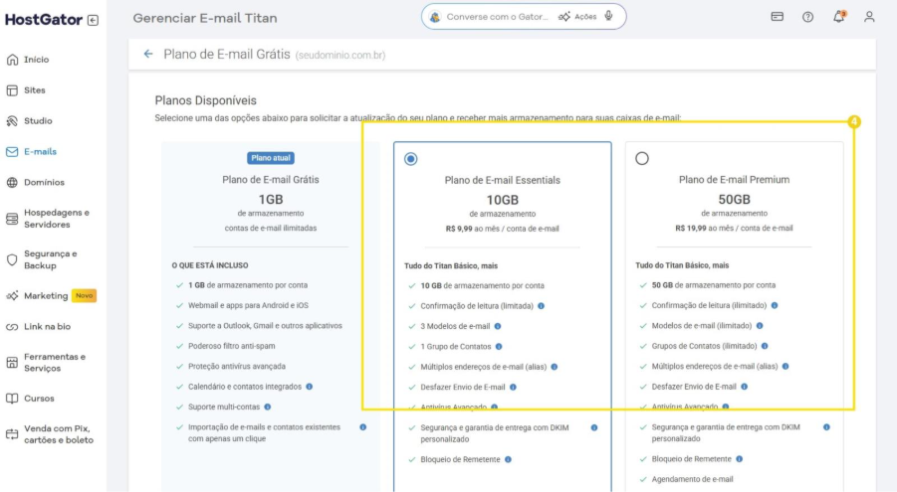Select the Plano de E-mail Essentials radio button
Image resolution: width=897 pixels, height=492 pixels.
pyautogui.click(x=410, y=159)
